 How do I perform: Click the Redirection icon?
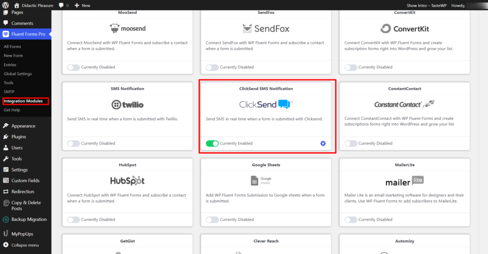pos(6,192)
